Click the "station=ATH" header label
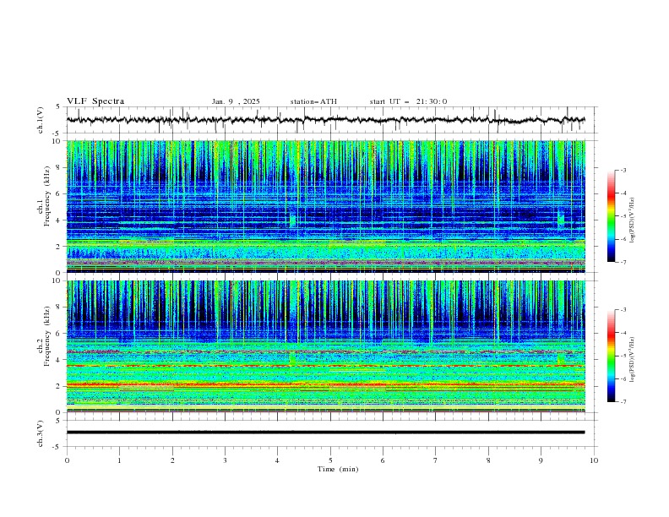Screen dimensions: 669x517 tap(313, 101)
